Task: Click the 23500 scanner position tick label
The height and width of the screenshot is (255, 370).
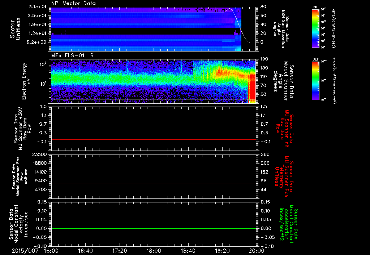Action: 39,154
